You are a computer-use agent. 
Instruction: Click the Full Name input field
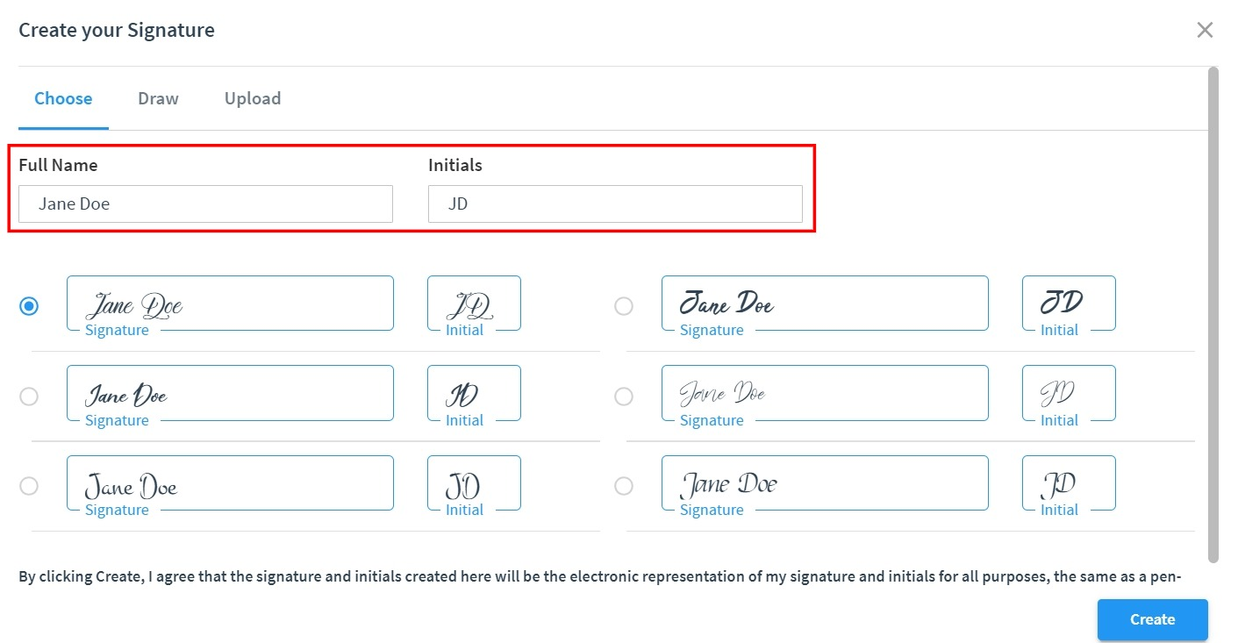[205, 204]
